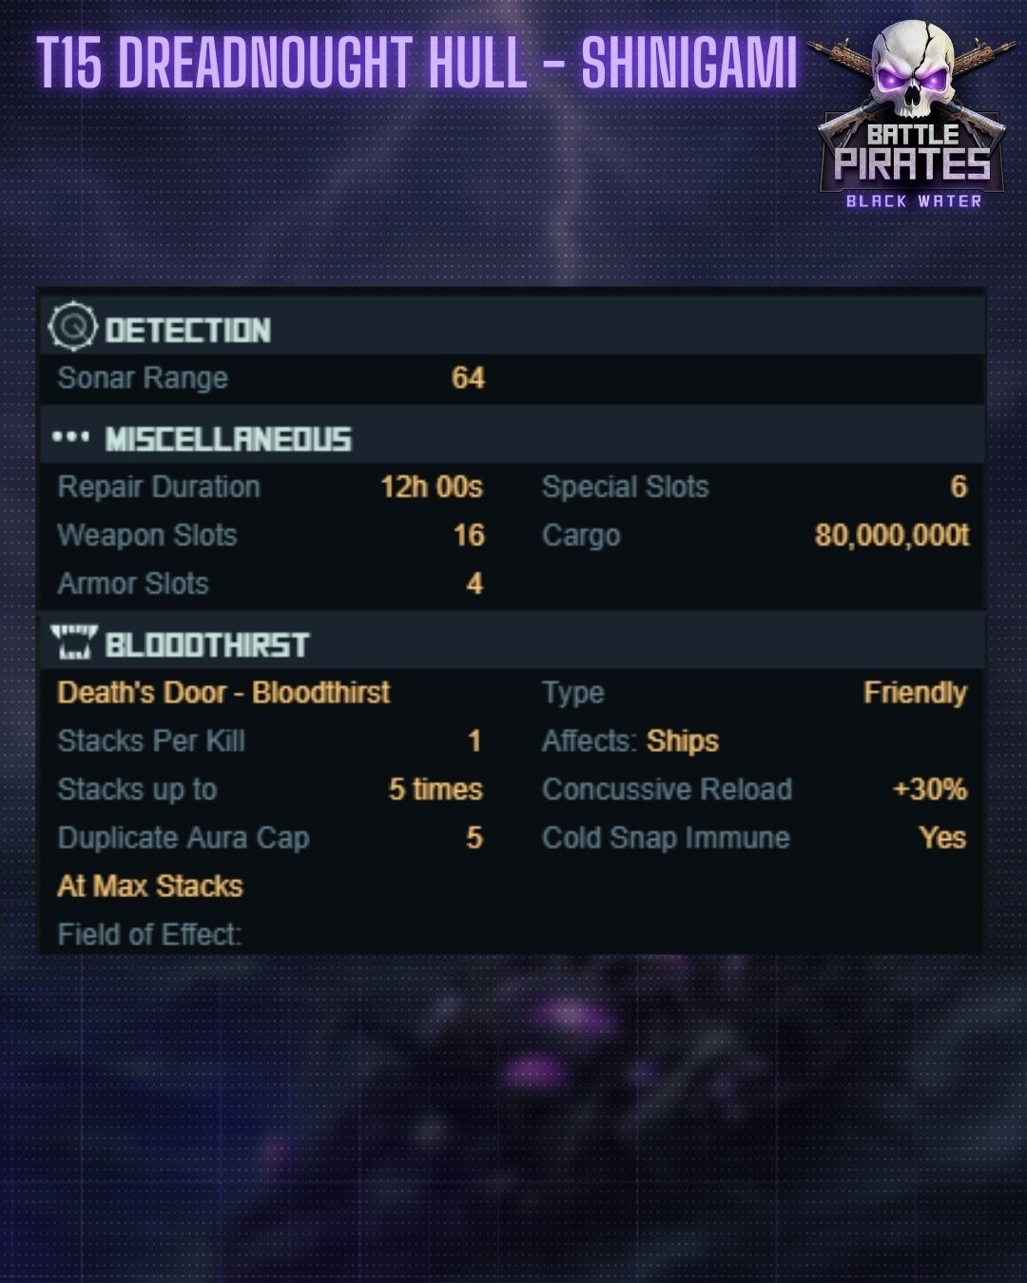The height and width of the screenshot is (1283, 1027).
Task: Select the Cargo value 80,000,000t
Action: pyautogui.click(x=891, y=536)
